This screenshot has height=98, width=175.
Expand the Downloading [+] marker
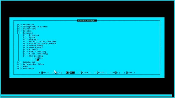coord(25,45)
